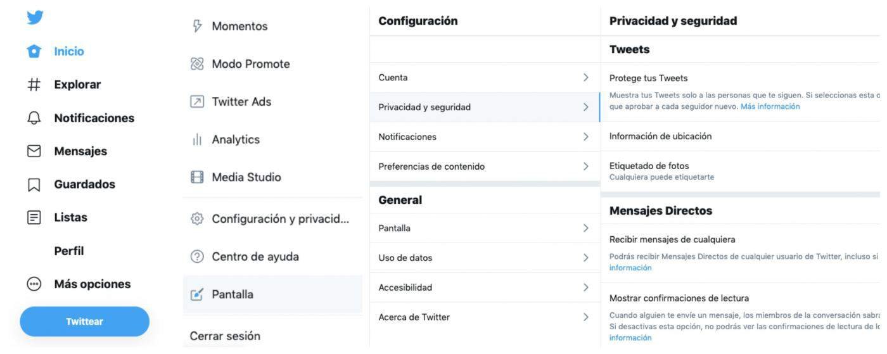Open the Listas icon

34,217
